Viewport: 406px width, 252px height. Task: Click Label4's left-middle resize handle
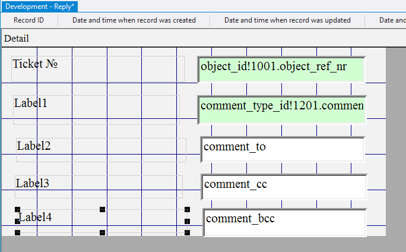click(x=17, y=221)
